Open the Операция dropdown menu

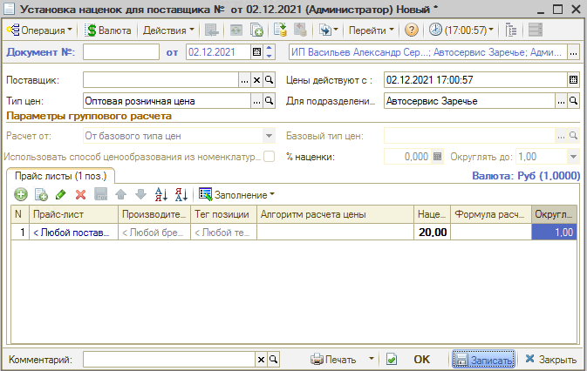(x=39, y=30)
